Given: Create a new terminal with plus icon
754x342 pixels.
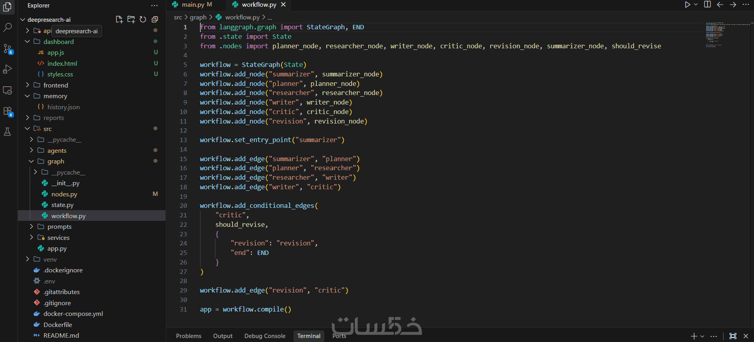Looking at the screenshot, I should [x=694, y=336].
